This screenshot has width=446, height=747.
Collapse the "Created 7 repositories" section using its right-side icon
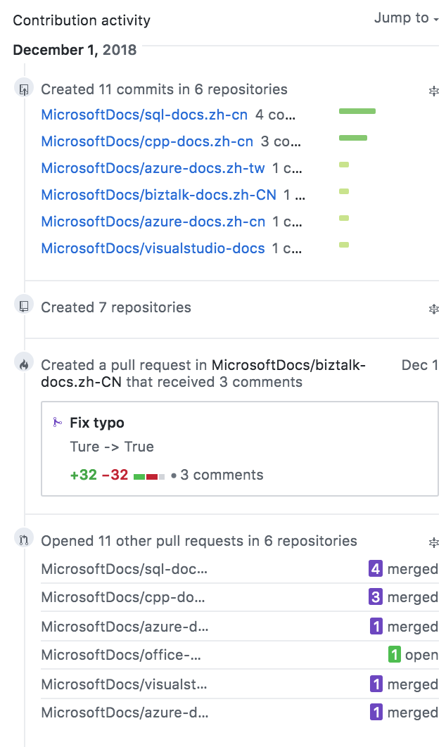point(434,309)
